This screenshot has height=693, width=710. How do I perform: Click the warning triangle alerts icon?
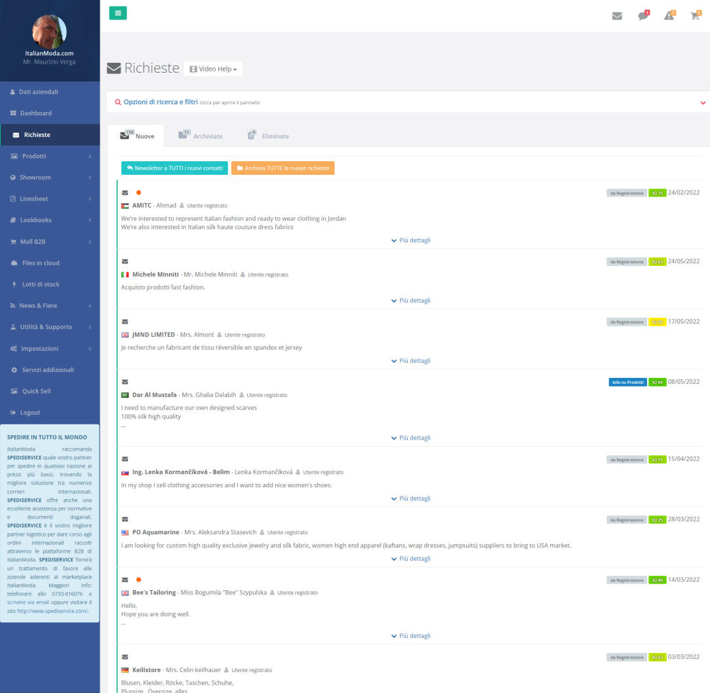tap(669, 16)
